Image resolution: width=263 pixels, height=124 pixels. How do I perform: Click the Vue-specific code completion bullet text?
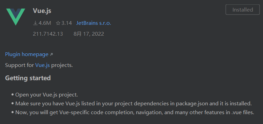[135, 112]
